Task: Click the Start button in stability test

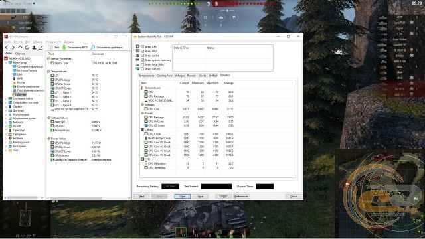Action: coord(141,197)
